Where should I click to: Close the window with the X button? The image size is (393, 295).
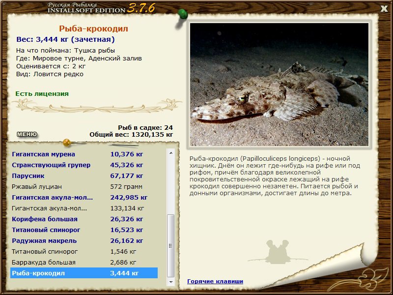pos(384,9)
